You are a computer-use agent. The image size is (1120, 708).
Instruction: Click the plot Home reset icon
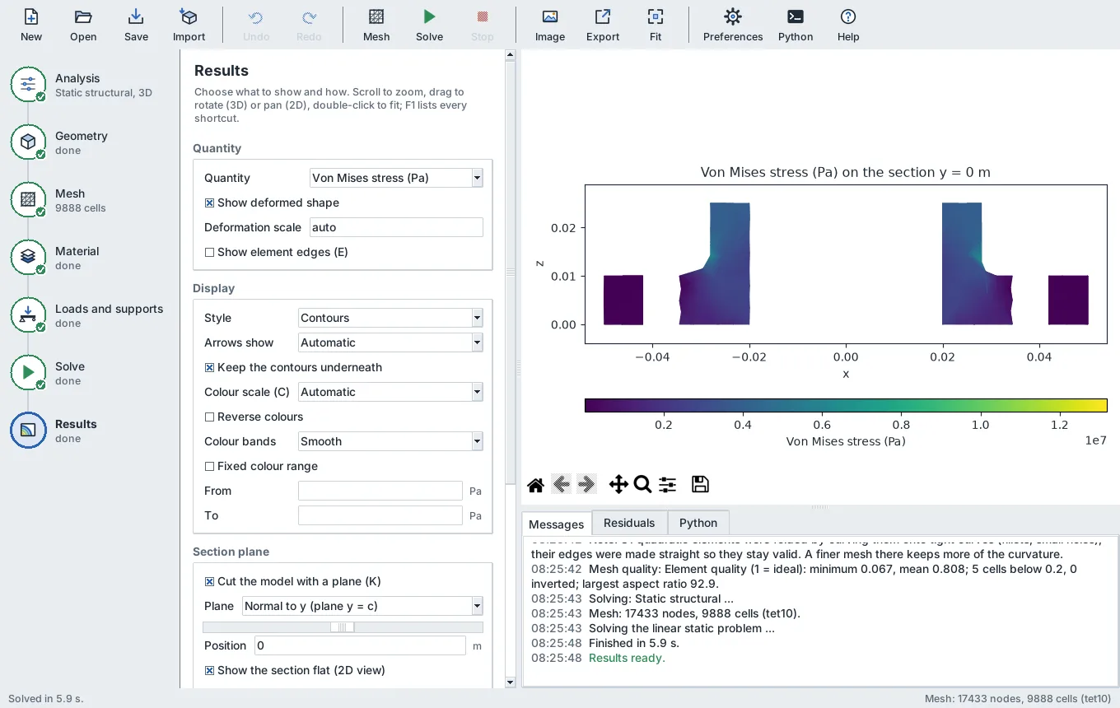point(535,485)
